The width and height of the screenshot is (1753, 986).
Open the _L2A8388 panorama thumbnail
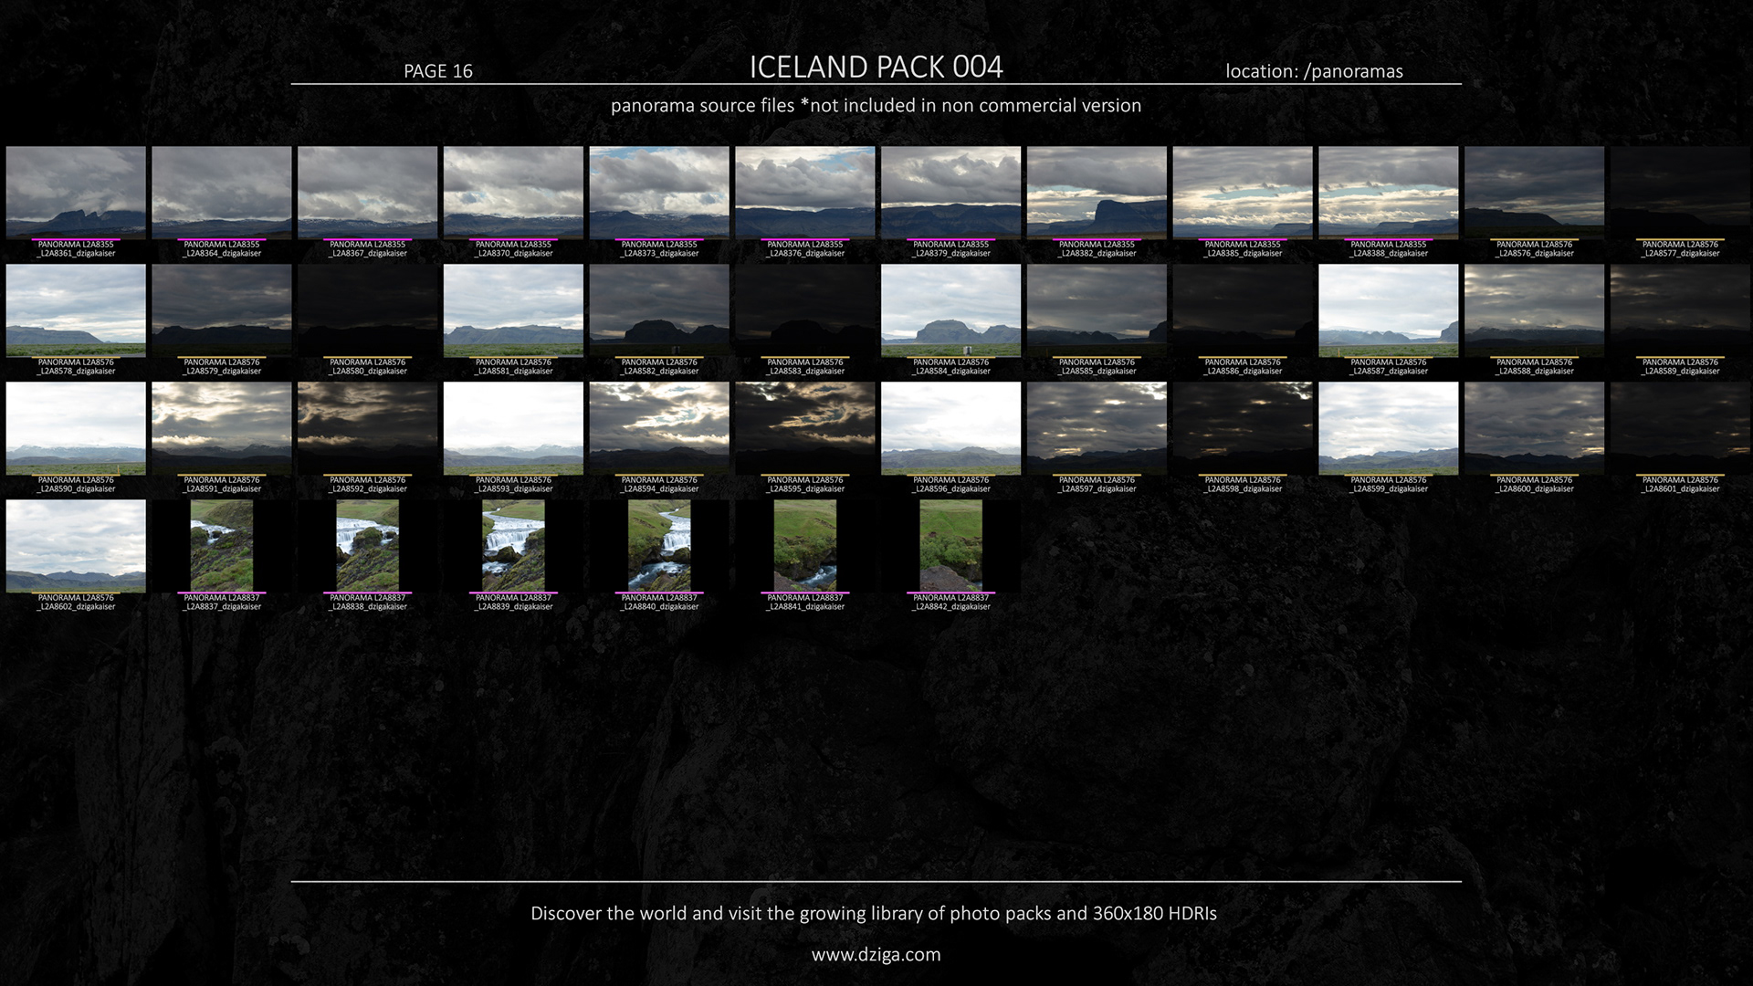point(1388,192)
